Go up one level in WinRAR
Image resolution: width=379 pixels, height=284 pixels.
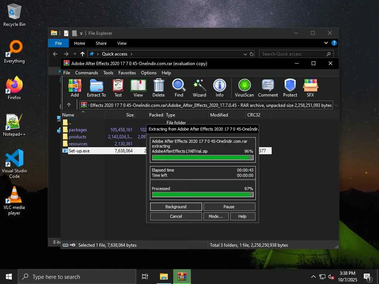coord(69,105)
